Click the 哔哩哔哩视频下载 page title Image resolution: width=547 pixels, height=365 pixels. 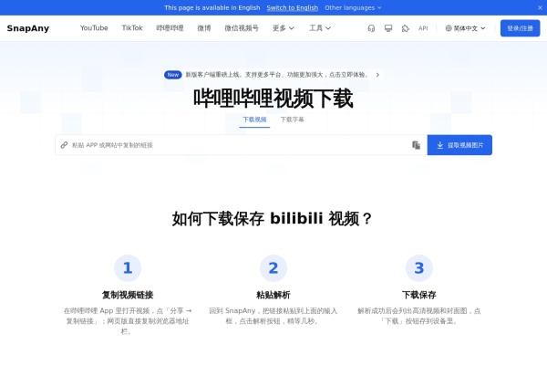[273, 99]
